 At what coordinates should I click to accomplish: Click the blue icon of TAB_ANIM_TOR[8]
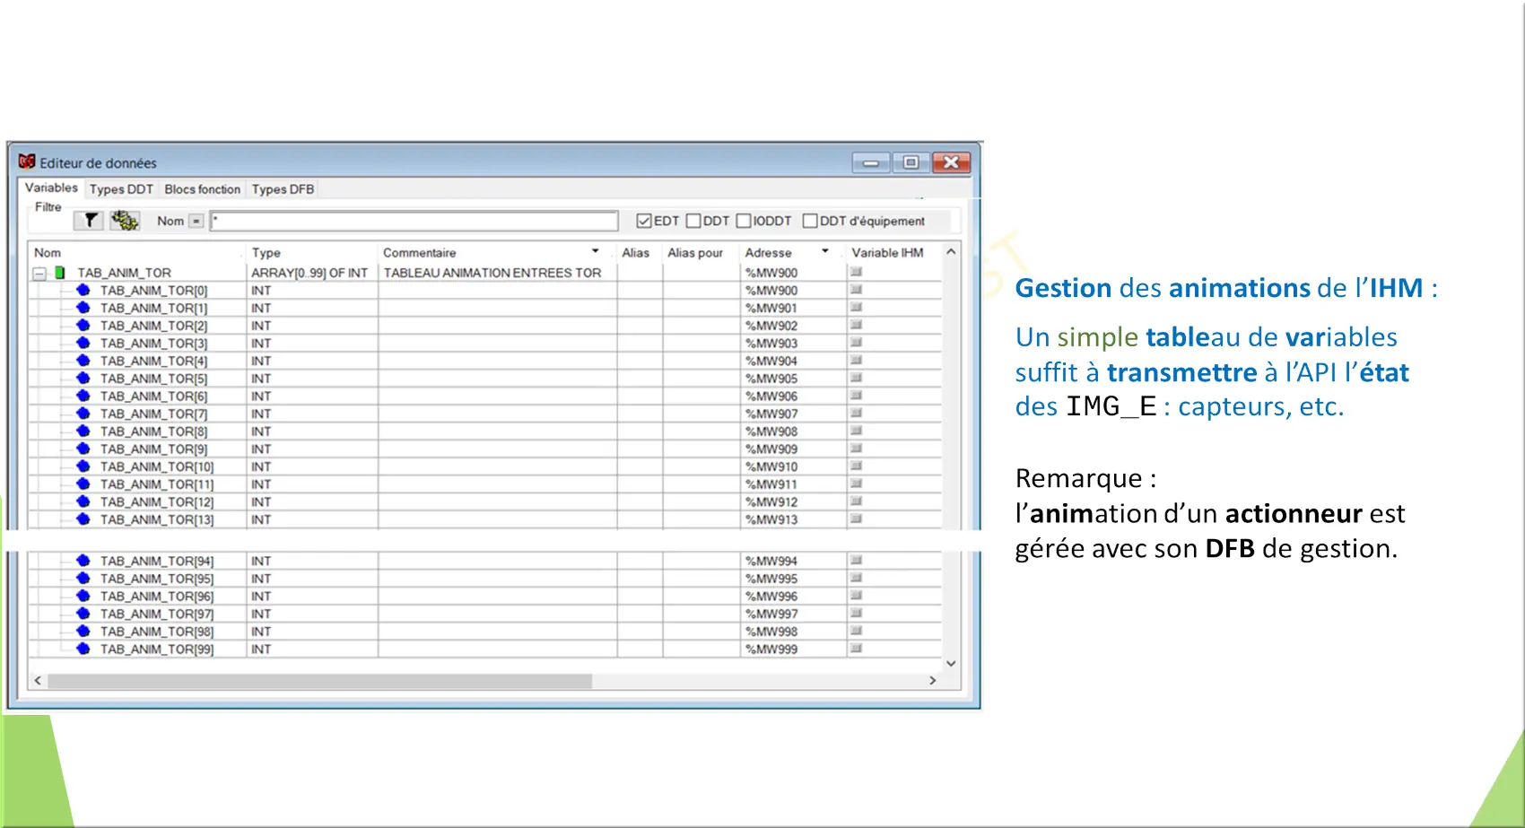point(83,431)
